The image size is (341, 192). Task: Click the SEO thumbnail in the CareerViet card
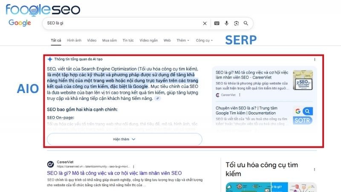303,80
